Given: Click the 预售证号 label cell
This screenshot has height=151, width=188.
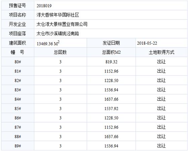Looking at the screenshot, I should (17, 6).
